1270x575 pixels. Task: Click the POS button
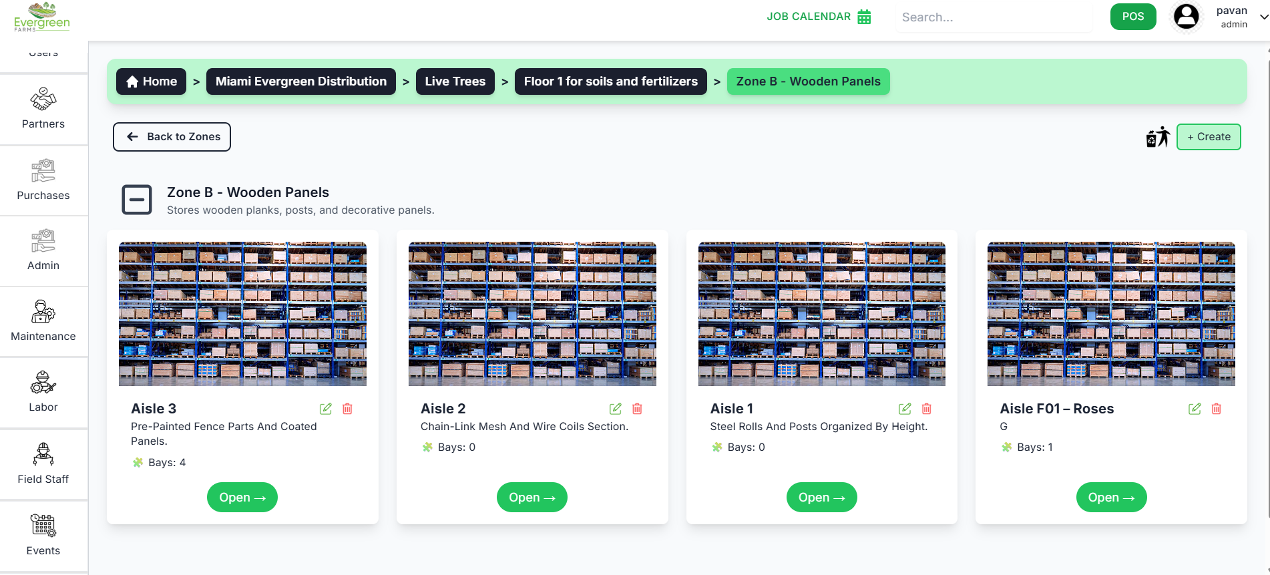(x=1133, y=17)
